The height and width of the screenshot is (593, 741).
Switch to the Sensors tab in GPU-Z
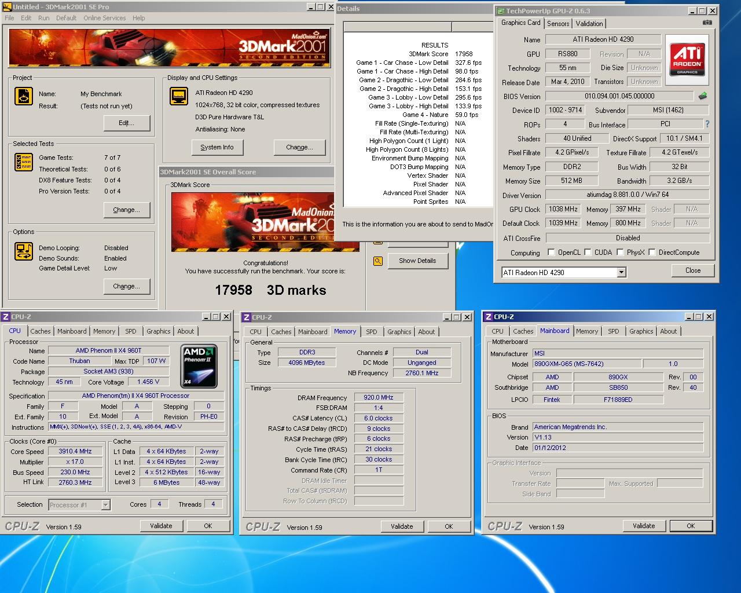click(558, 24)
